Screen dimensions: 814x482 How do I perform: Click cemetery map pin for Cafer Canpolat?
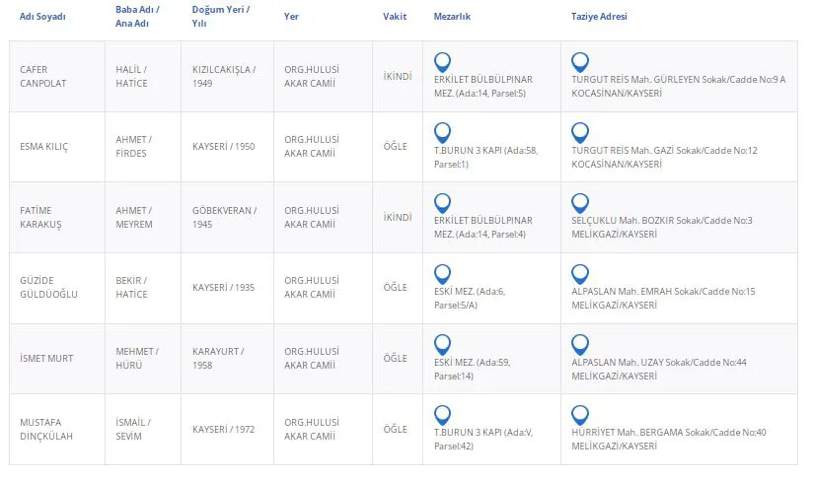(x=443, y=61)
